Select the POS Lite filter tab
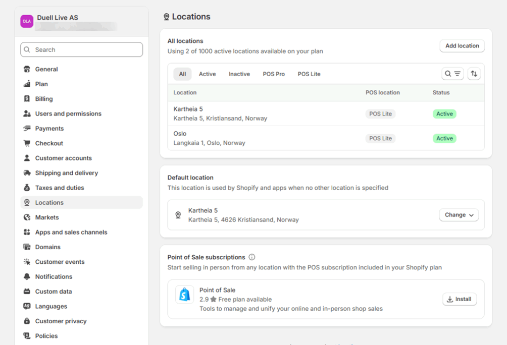Viewport: 507px width, 345px height. point(309,74)
